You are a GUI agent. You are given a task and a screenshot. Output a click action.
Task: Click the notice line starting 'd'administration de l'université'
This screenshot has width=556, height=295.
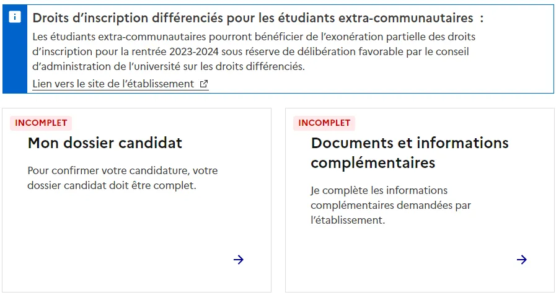point(169,66)
